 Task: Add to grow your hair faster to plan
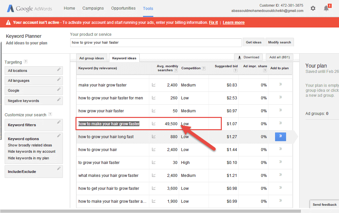click(280, 162)
